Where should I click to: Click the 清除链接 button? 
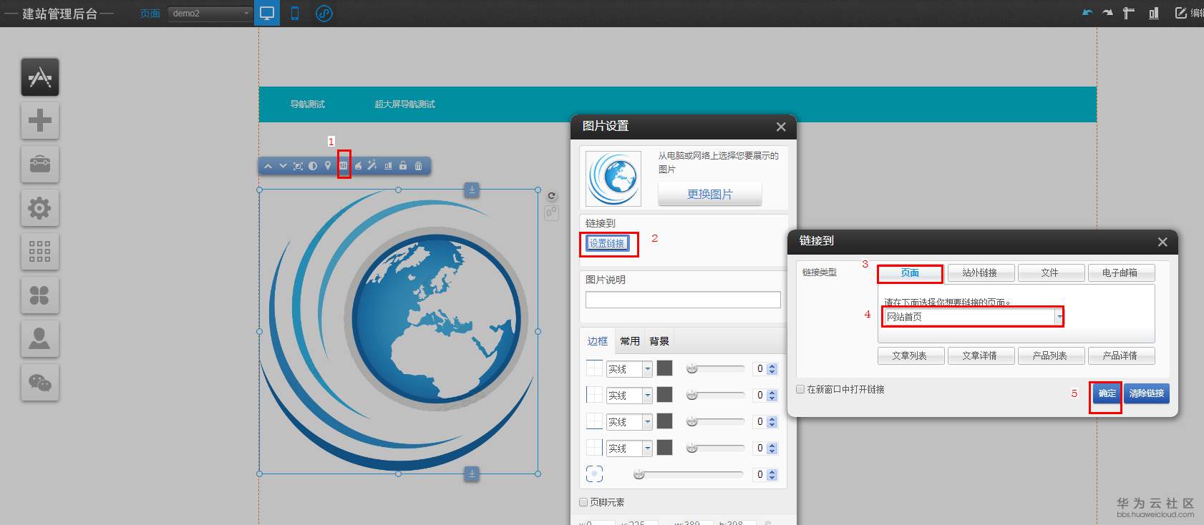coord(1147,393)
